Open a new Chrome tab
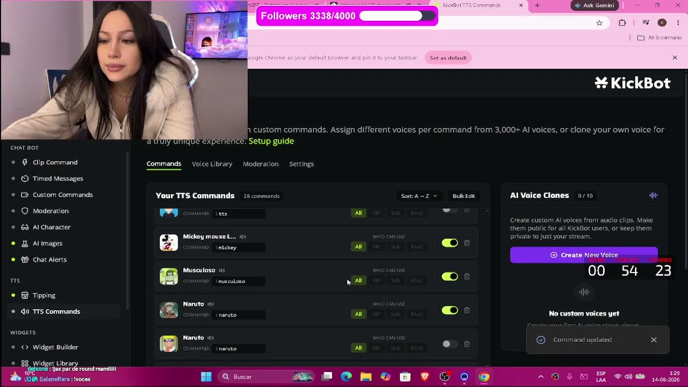The height and width of the screenshot is (387, 688). [x=537, y=5]
